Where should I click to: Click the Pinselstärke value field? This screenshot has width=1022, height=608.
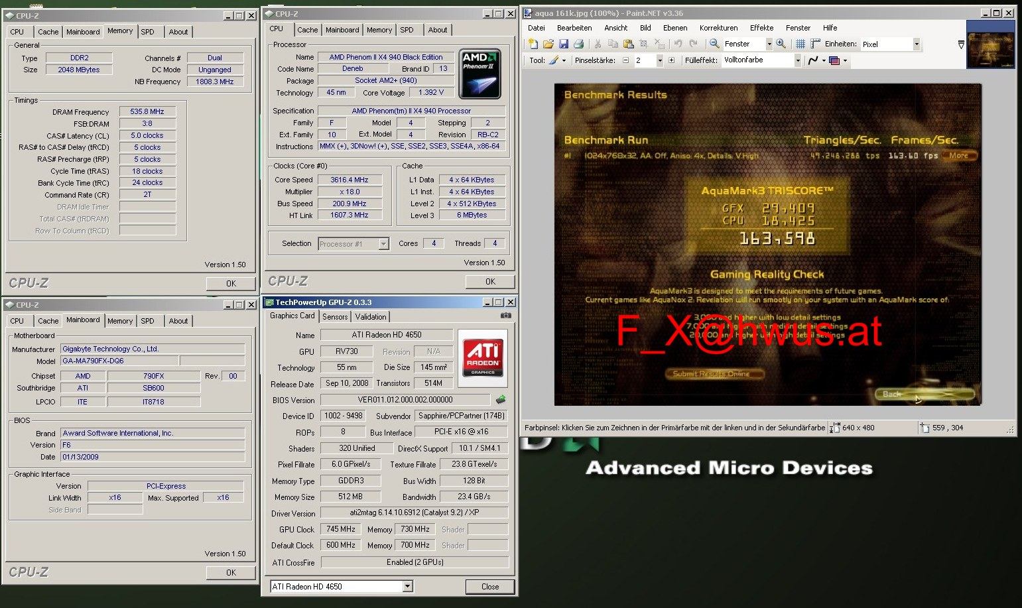tap(644, 60)
